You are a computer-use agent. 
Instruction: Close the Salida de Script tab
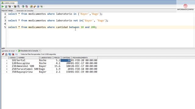pyautogui.click(x=16, y=51)
